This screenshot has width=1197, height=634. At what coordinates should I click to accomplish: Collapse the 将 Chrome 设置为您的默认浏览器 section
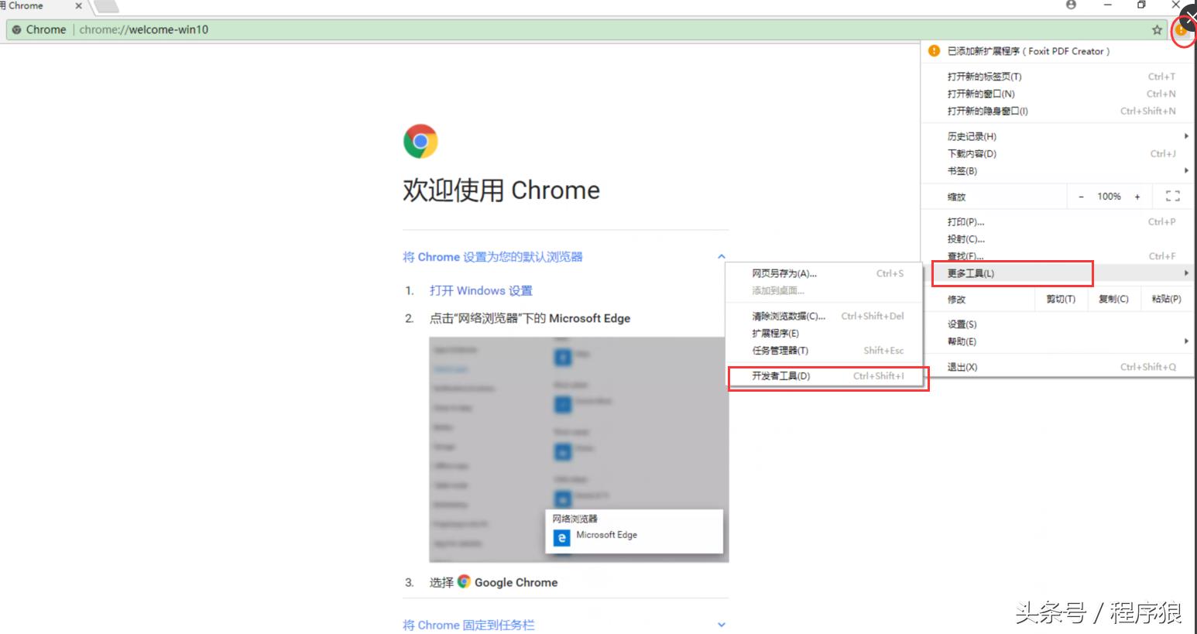(x=721, y=256)
